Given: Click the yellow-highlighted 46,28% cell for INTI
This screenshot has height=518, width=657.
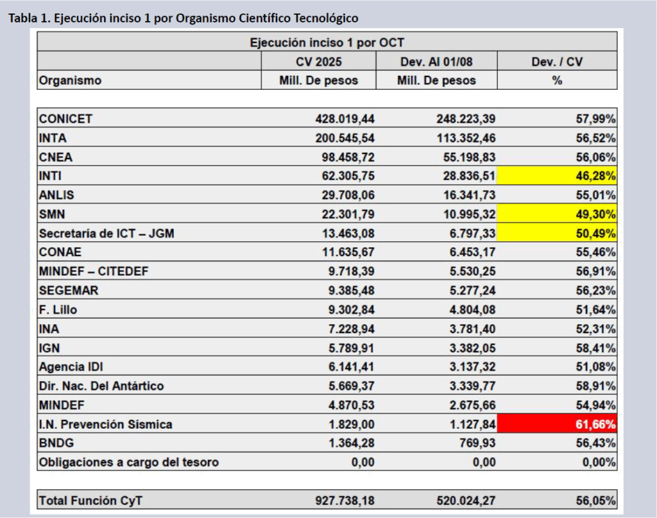Looking at the screenshot, I should pos(557,176).
